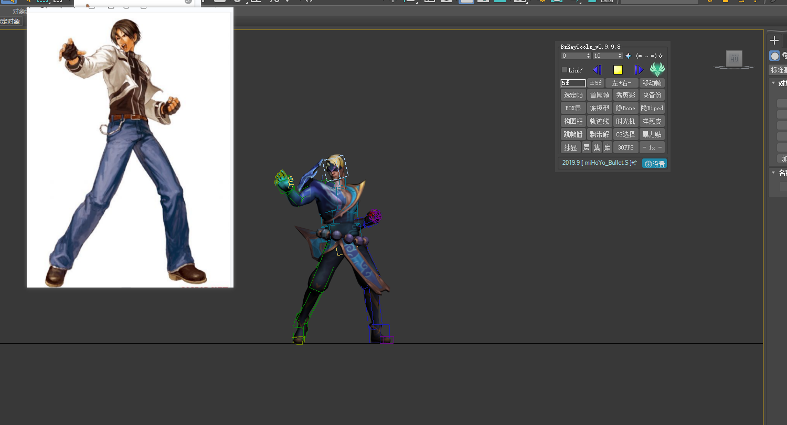Viewport: 787px width, 425px height.
Task: Click the ±5f button
Action: [x=595, y=83]
